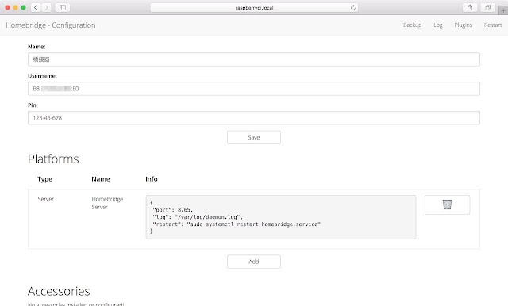508x306 pixels.
Task: Reload the page with the refresh icon
Action: (x=352, y=7)
